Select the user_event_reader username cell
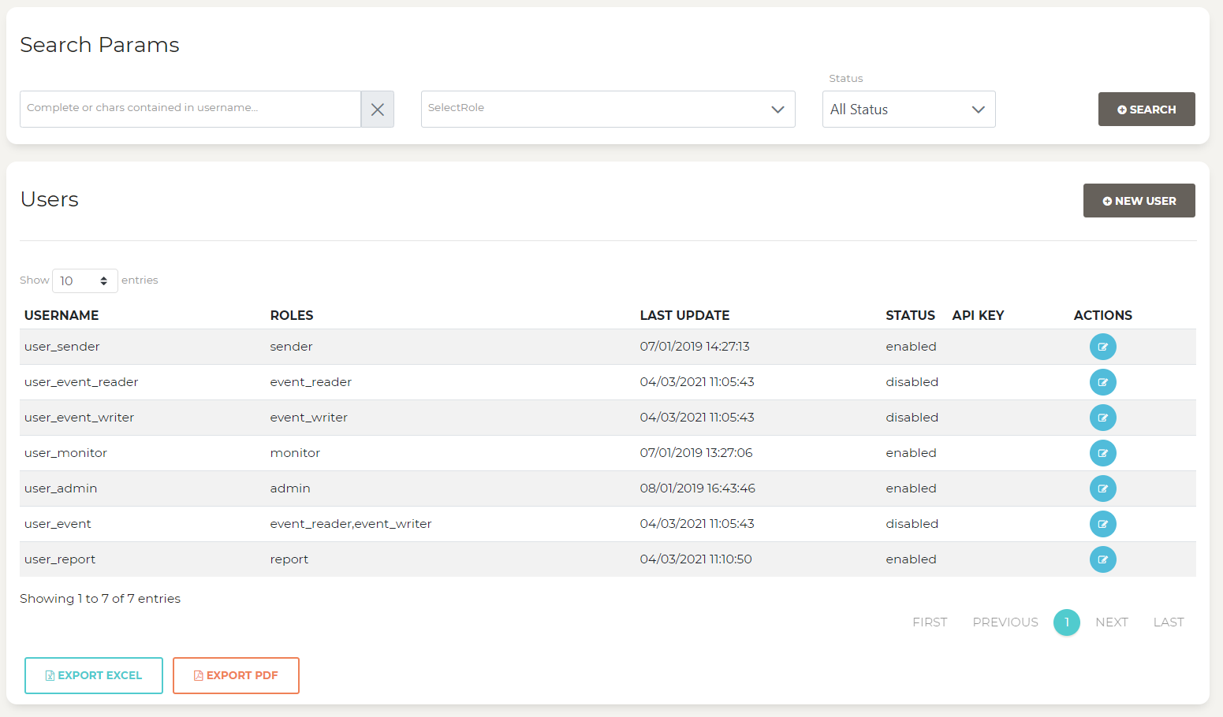The image size is (1223, 717). coord(81,382)
